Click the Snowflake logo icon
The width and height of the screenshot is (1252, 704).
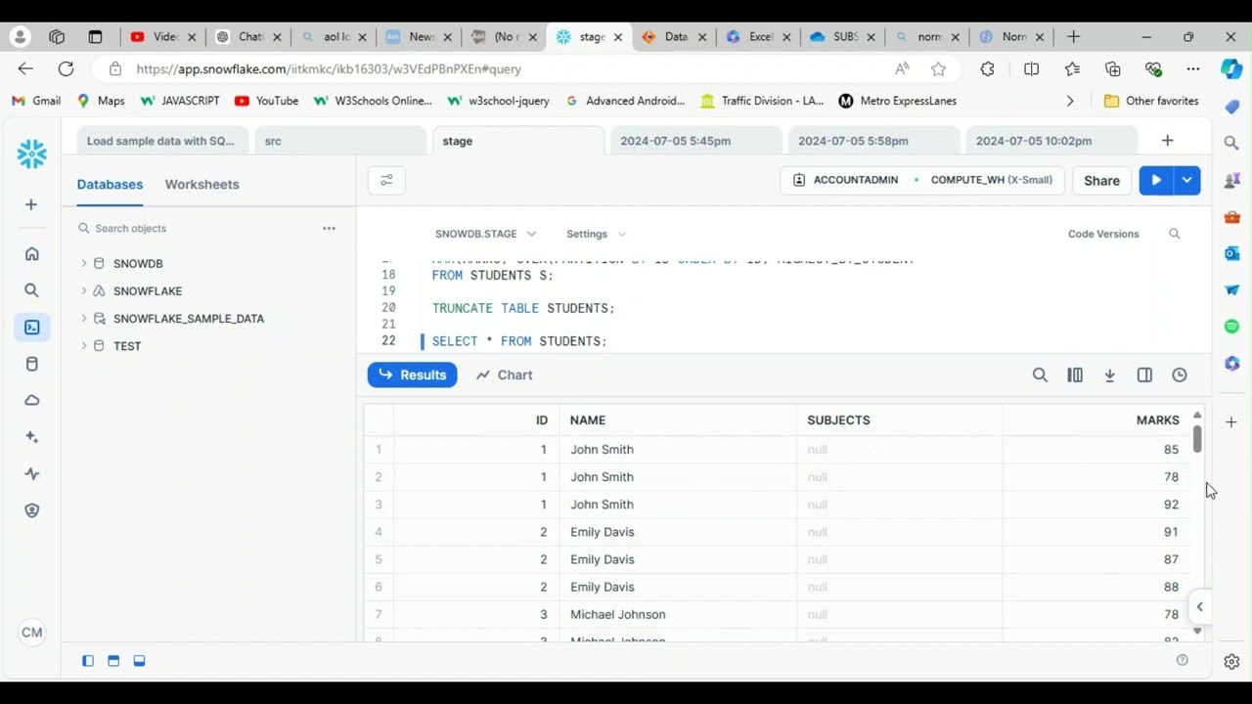point(31,154)
